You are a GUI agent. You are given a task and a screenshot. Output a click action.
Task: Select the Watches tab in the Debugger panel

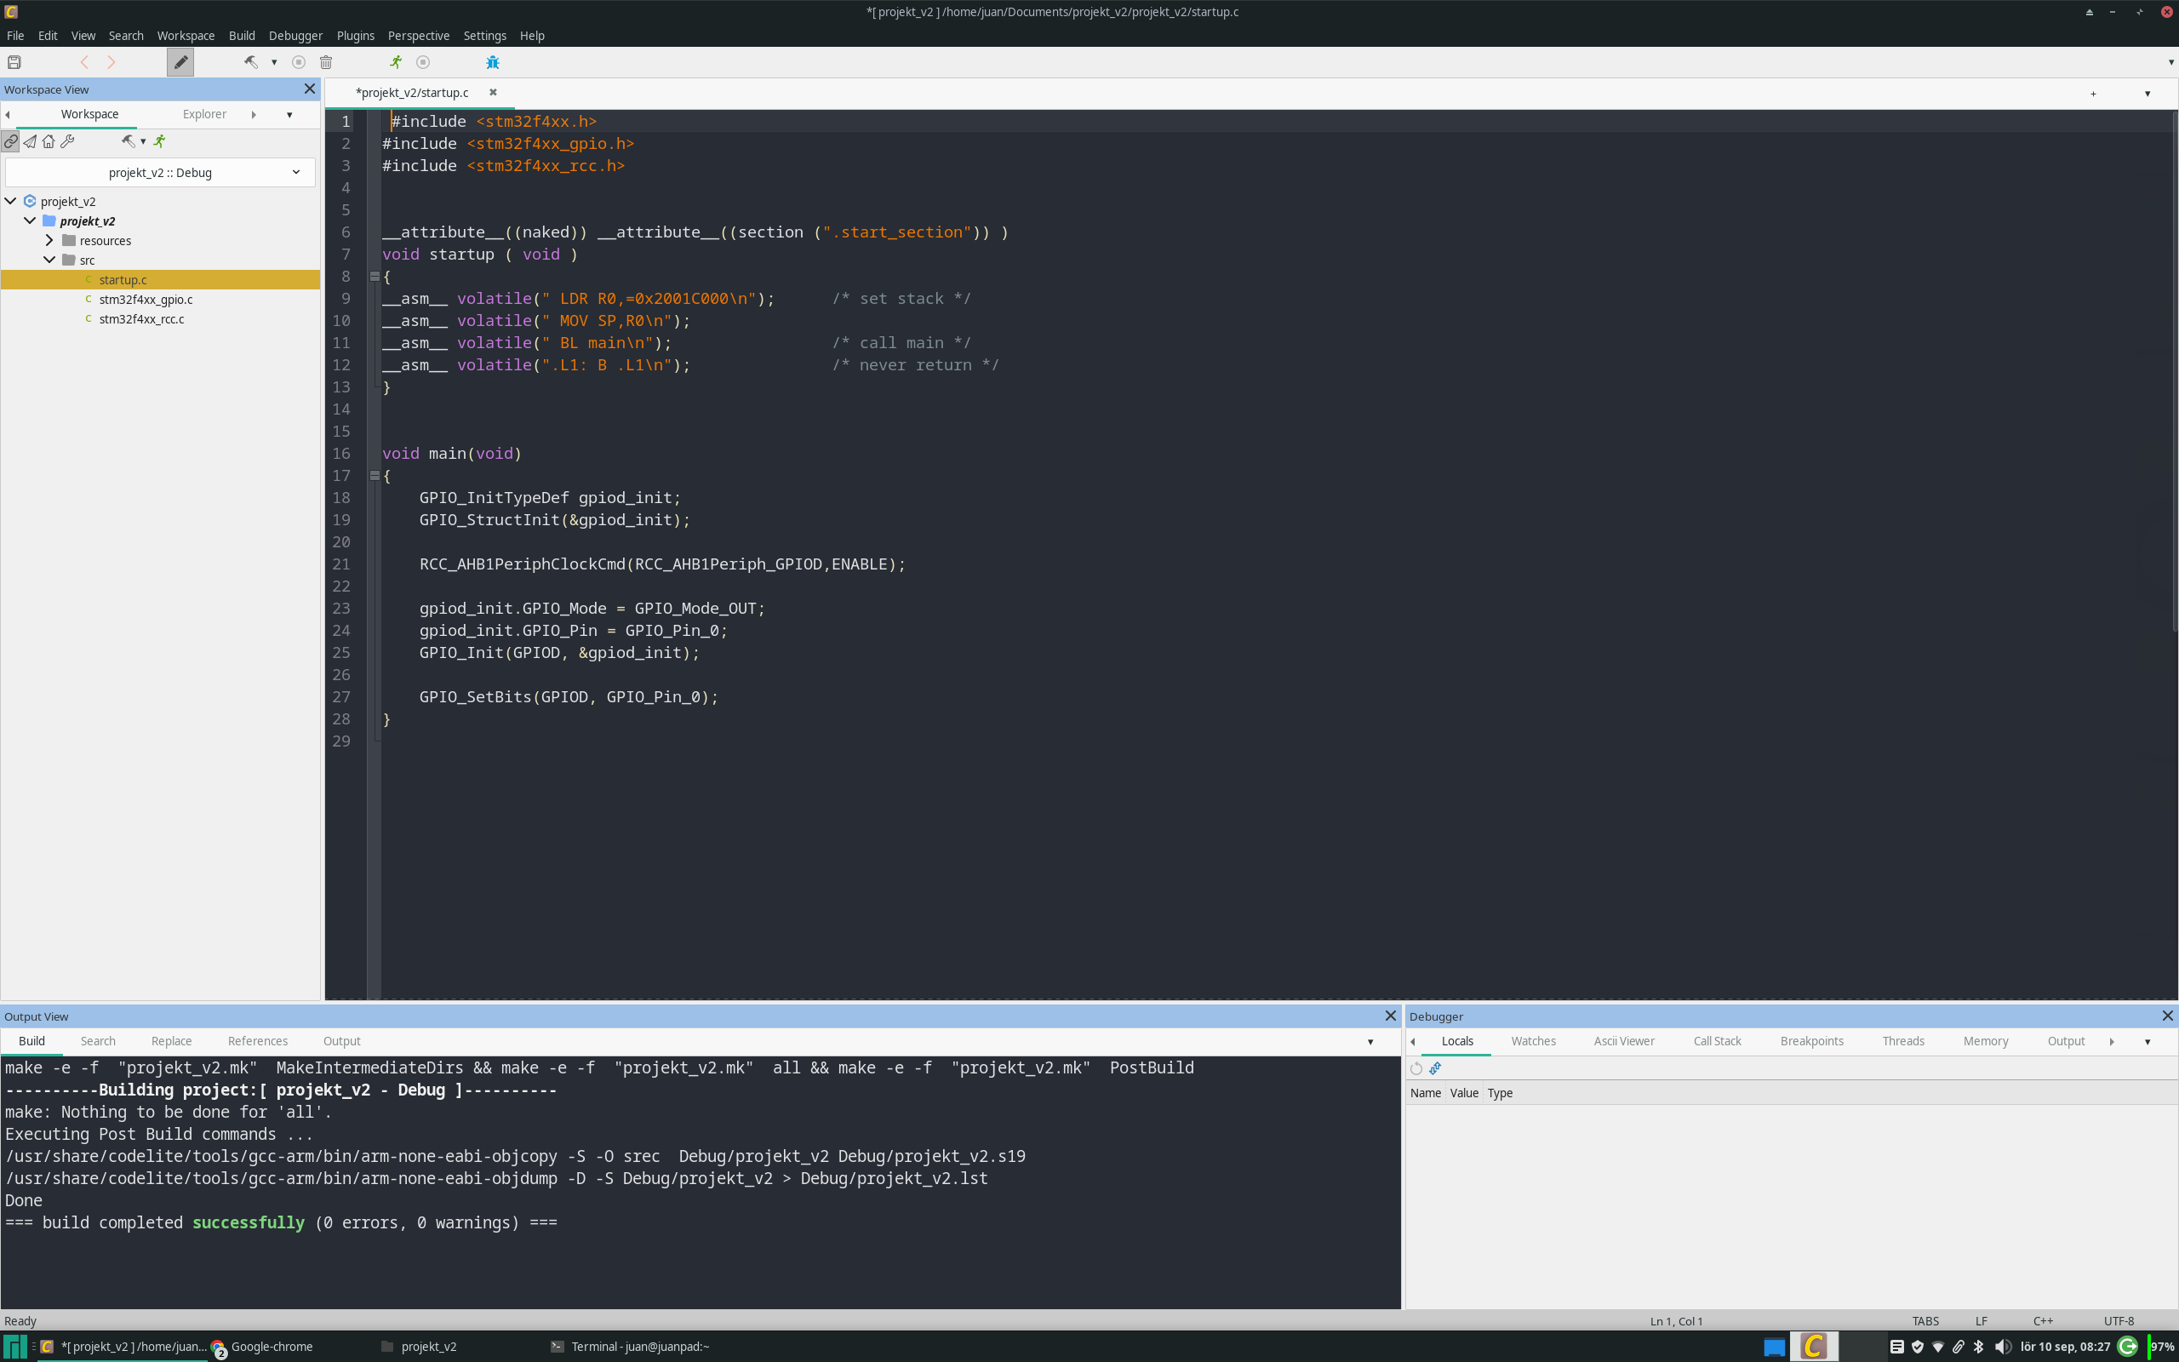pos(1532,1041)
